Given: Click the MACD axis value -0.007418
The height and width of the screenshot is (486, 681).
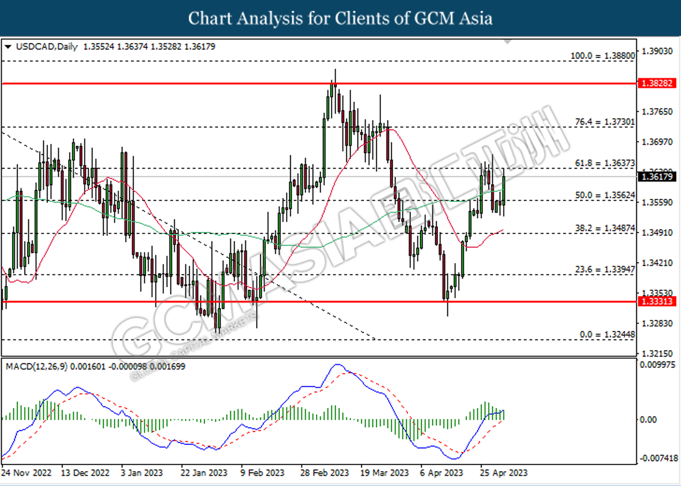Looking at the screenshot, I should point(659,458).
